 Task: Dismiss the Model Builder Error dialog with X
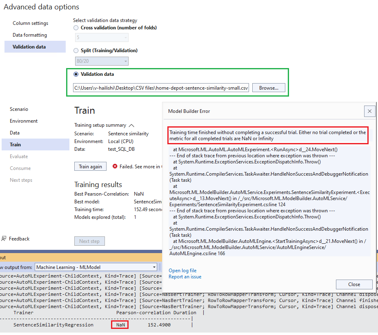click(x=369, y=111)
